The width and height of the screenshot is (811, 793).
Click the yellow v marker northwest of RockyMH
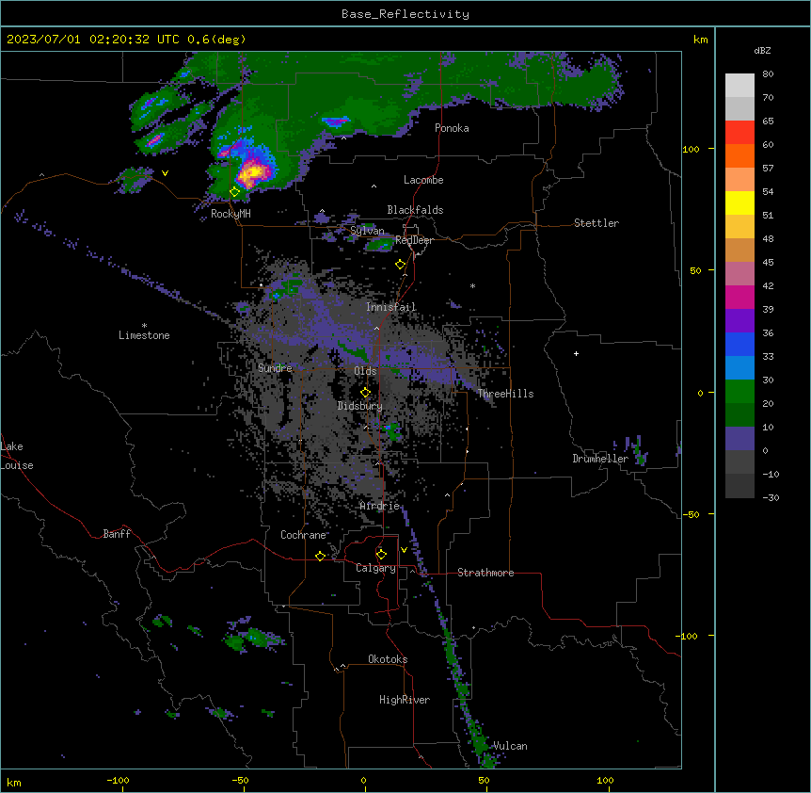tap(165, 173)
